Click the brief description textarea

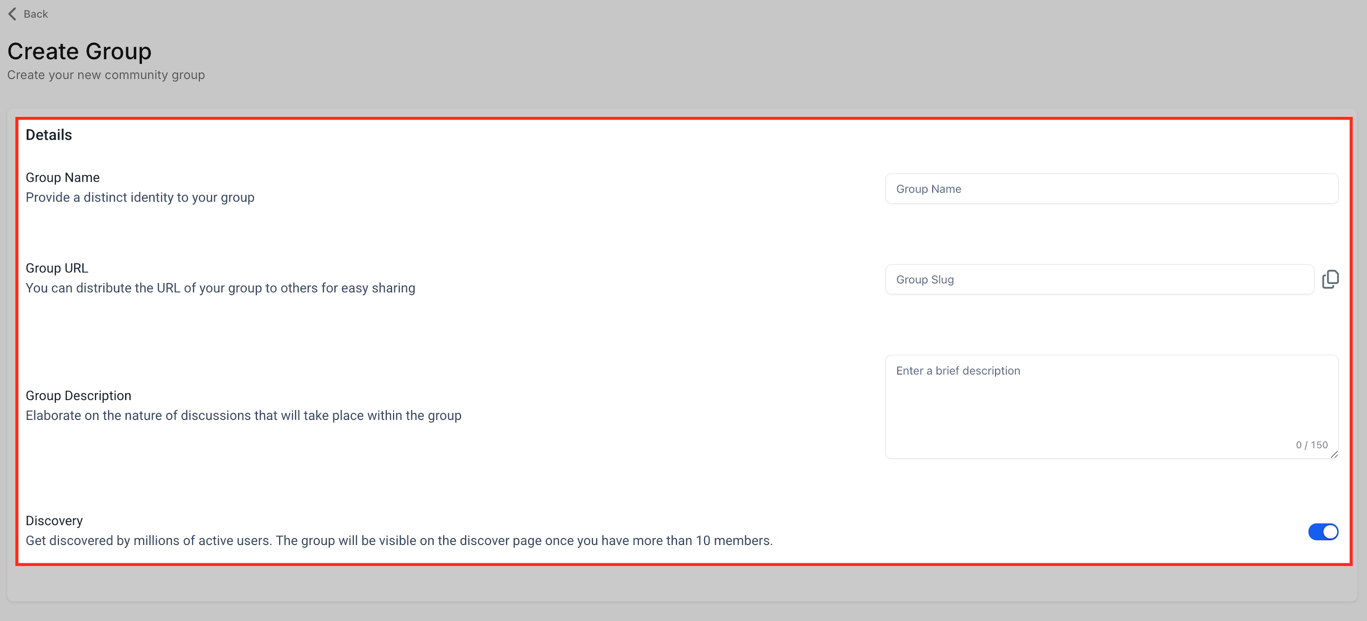pyautogui.click(x=1111, y=403)
